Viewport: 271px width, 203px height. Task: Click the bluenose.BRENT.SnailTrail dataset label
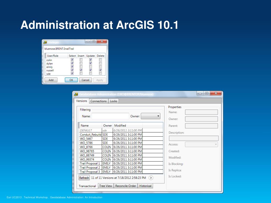[x=59, y=49]
